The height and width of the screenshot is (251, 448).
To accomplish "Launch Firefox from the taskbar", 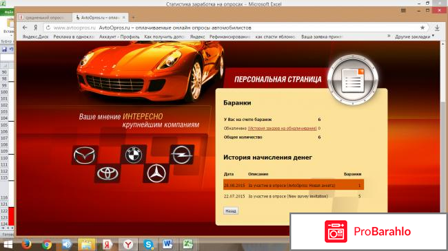I will (x=27, y=244).
